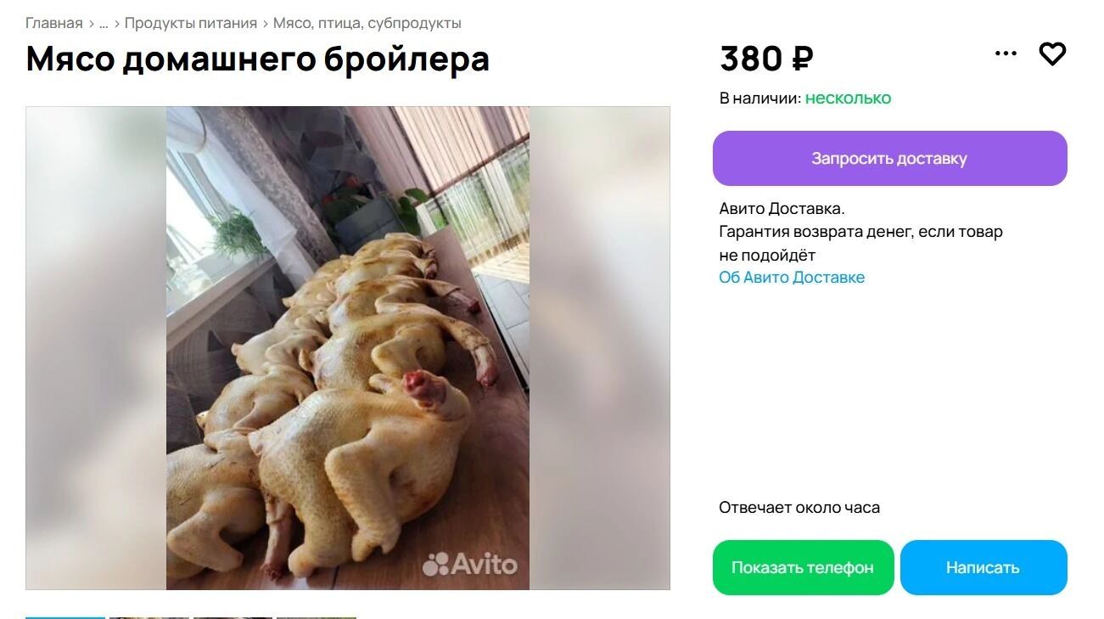
Task: Click the green несколько availability text
Action: (x=848, y=98)
